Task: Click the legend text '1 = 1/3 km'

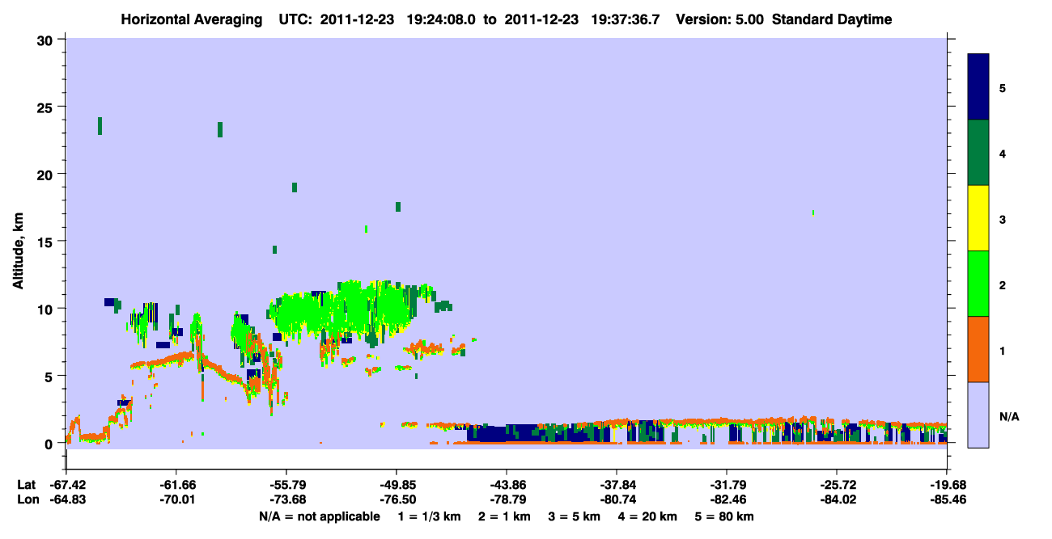Action: pos(428,516)
